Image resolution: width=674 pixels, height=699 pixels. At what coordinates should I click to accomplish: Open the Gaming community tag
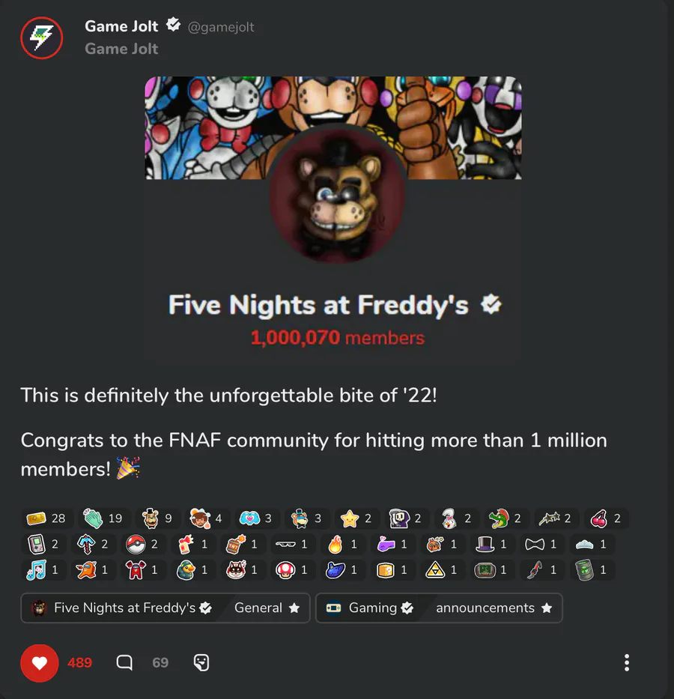(x=370, y=608)
